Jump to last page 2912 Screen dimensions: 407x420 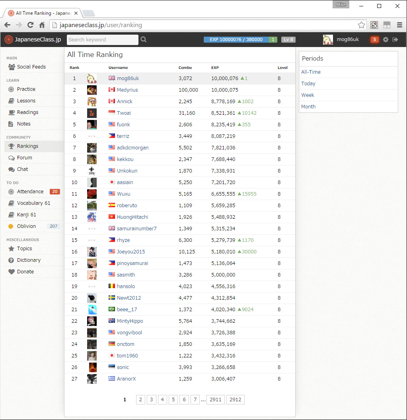pyautogui.click(x=235, y=400)
